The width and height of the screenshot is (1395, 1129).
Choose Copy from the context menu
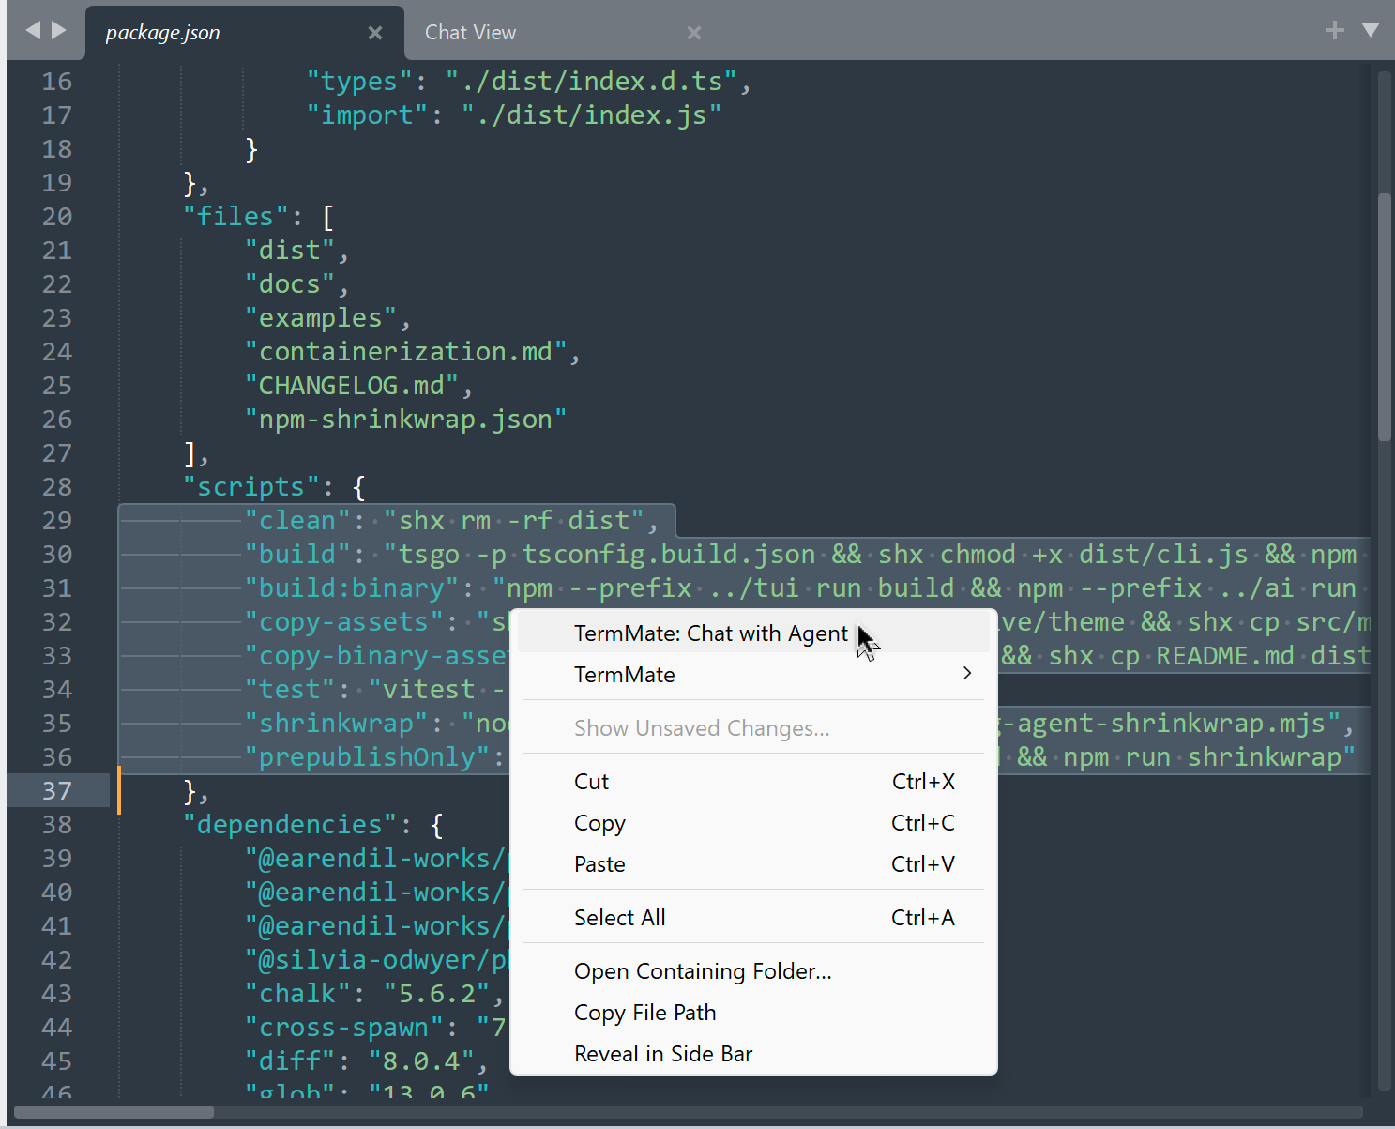coord(753,823)
